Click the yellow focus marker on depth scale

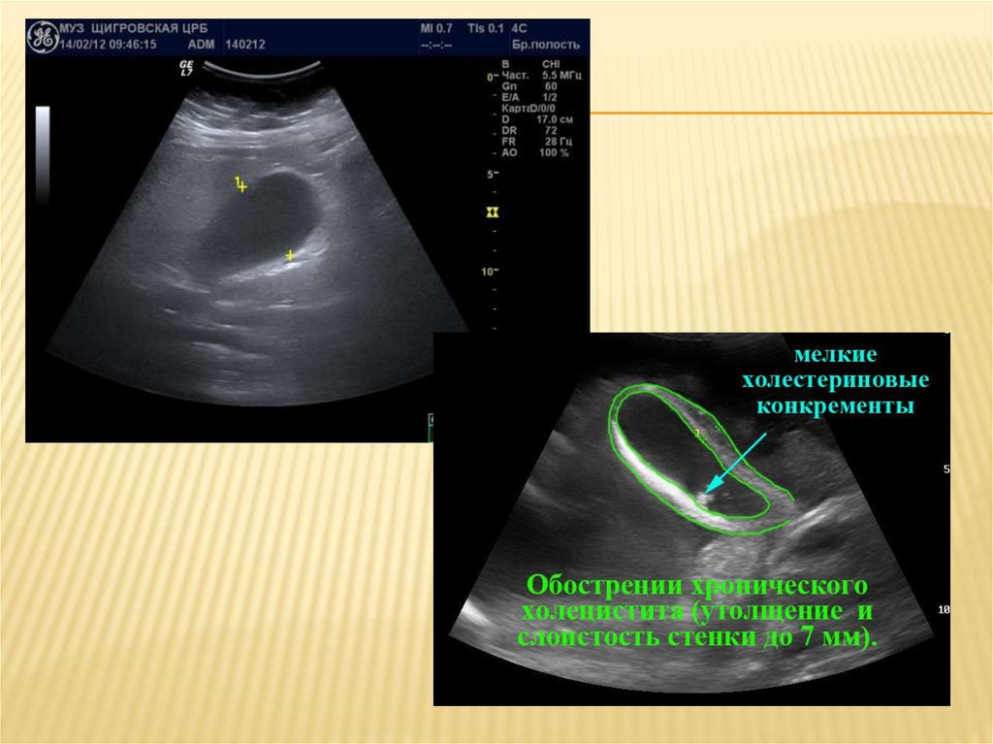tap(492, 212)
